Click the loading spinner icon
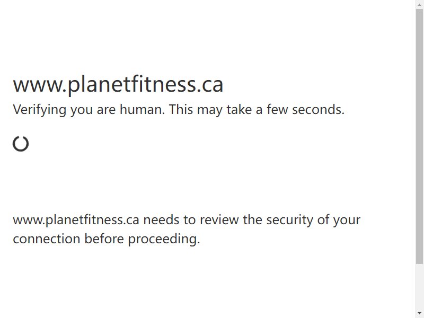The width and height of the screenshot is (424, 318). coord(21,144)
